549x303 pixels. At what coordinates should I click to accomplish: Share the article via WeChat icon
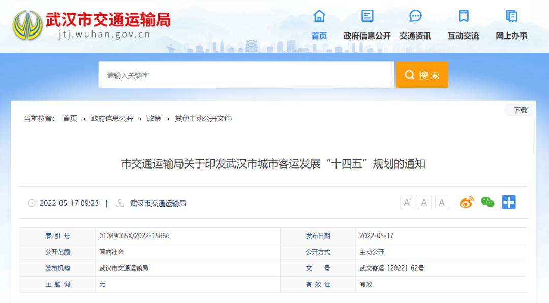click(487, 203)
